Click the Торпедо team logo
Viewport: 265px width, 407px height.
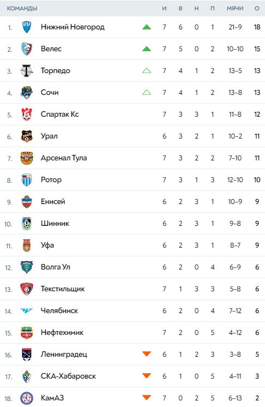tap(27, 70)
